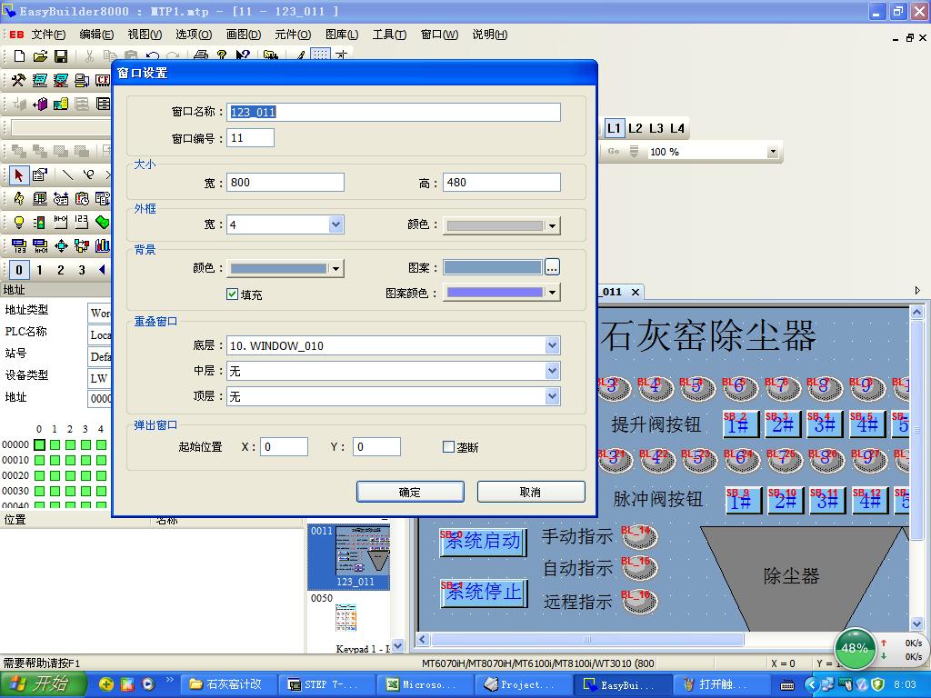Expand the 顶层 overlay window dropdown

tap(552, 396)
